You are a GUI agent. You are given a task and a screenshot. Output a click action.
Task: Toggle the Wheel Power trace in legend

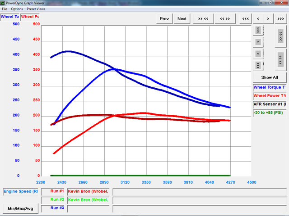coord(269,96)
